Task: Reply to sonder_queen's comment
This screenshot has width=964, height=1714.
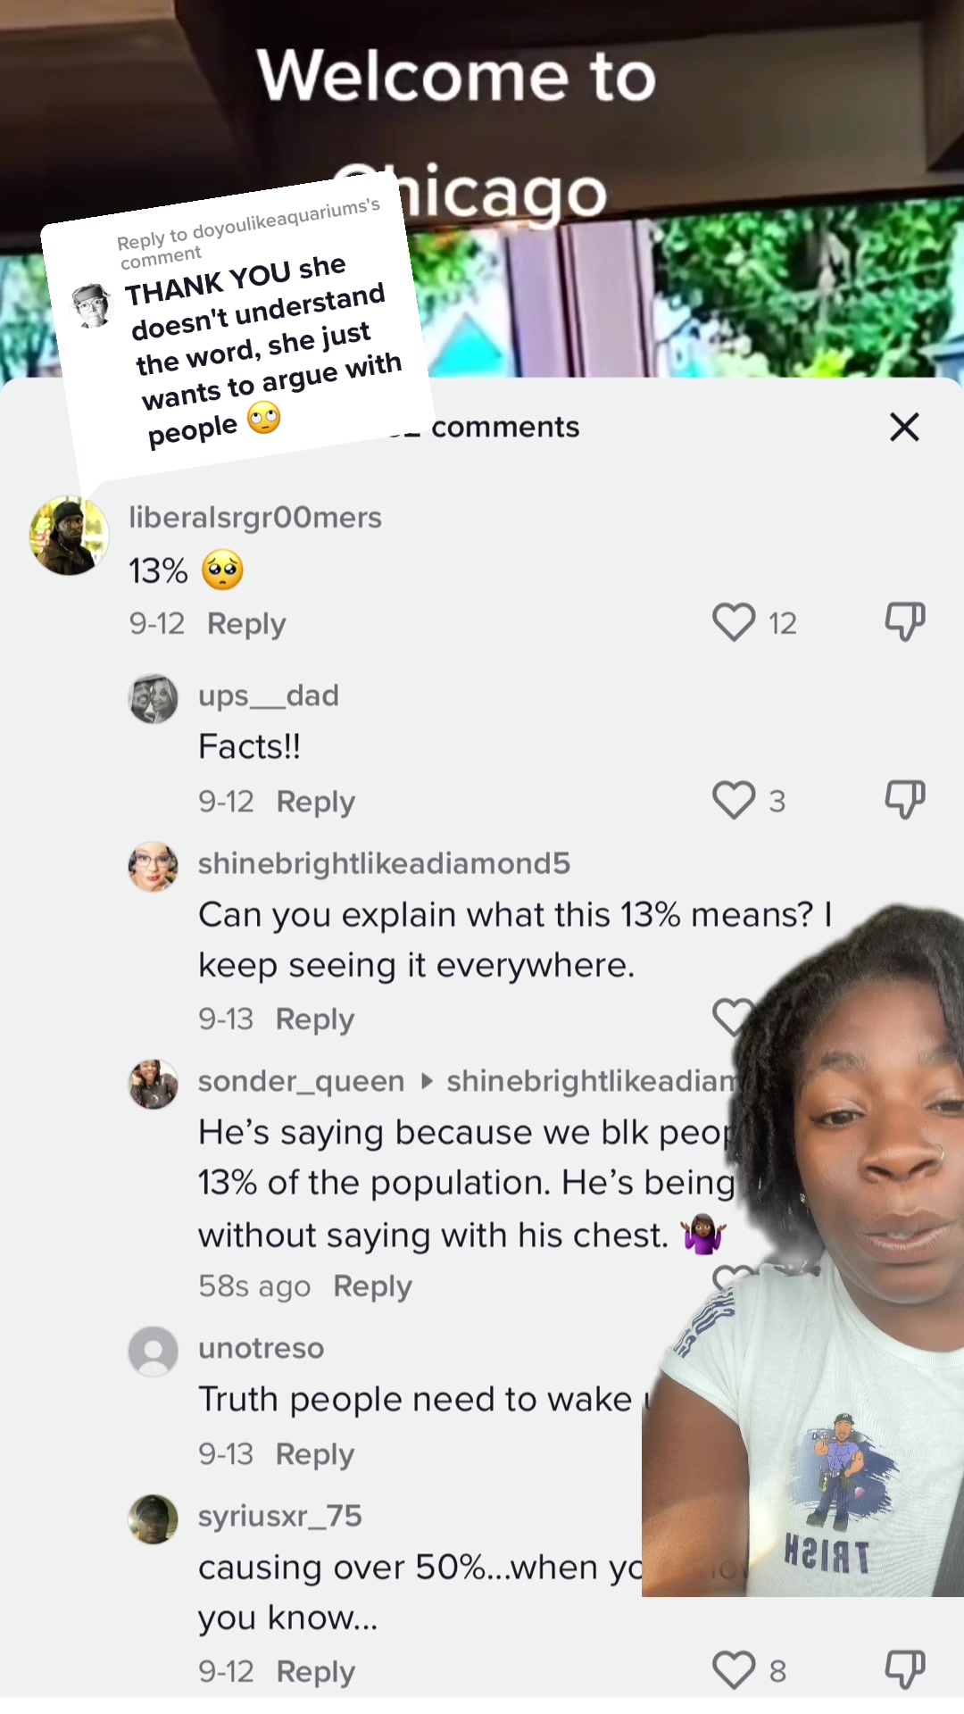Action: tap(372, 1286)
